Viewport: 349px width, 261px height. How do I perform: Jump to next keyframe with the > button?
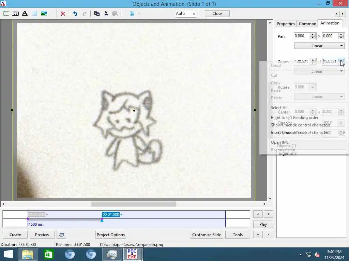pyautogui.click(x=269, y=214)
